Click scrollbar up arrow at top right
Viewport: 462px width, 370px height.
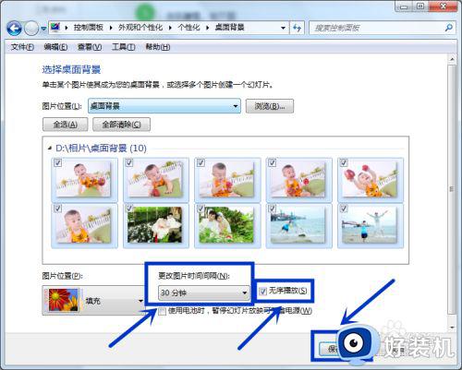point(452,59)
